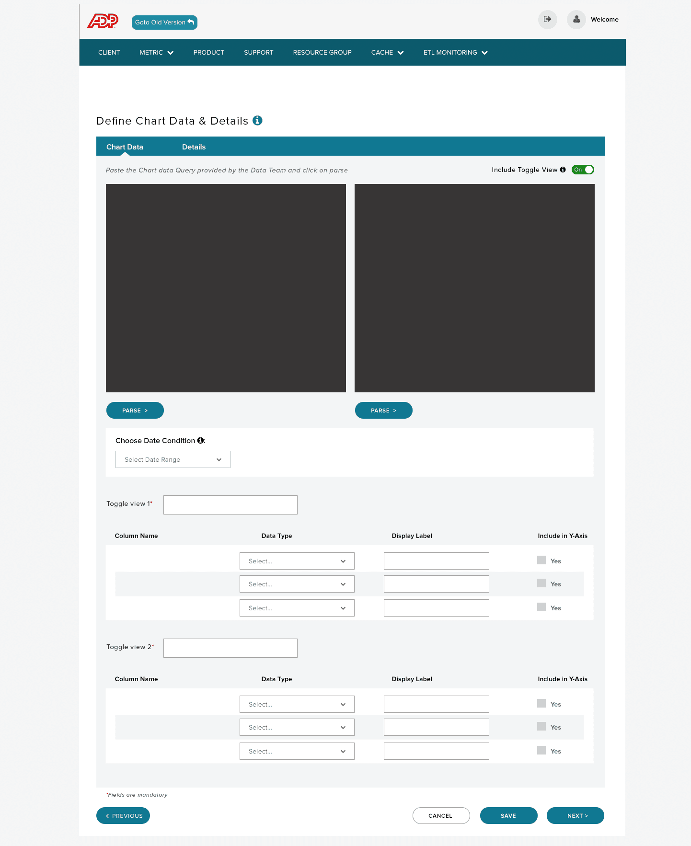Image resolution: width=691 pixels, height=846 pixels.
Task: Click inside the right query editor area
Action: (474, 288)
